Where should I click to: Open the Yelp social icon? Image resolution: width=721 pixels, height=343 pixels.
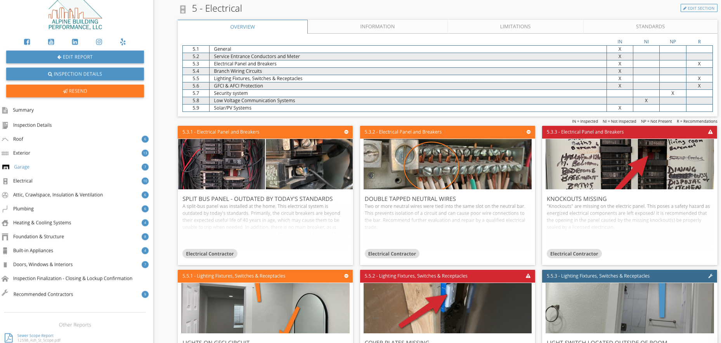pyautogui.click(x=123, y=42)
